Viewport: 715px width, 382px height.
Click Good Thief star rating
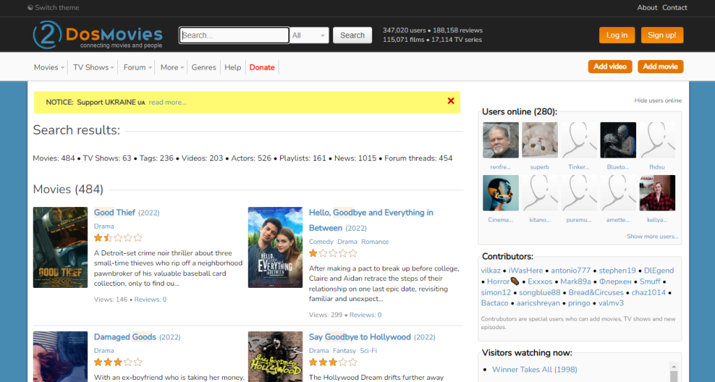tap(118, 238)
